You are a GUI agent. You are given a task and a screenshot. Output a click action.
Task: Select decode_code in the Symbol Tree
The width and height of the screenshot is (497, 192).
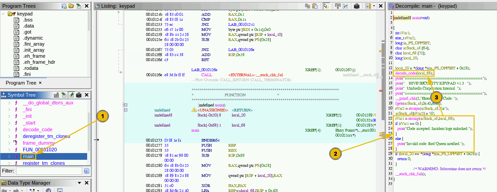click(x=38, y=130)
